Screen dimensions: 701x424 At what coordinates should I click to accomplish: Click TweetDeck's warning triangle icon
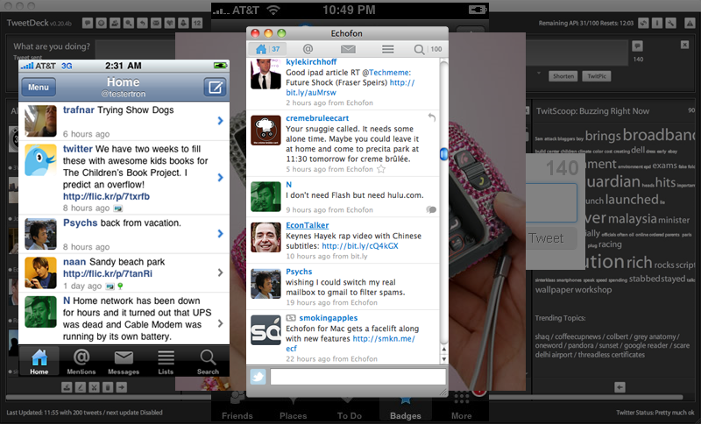690,23
